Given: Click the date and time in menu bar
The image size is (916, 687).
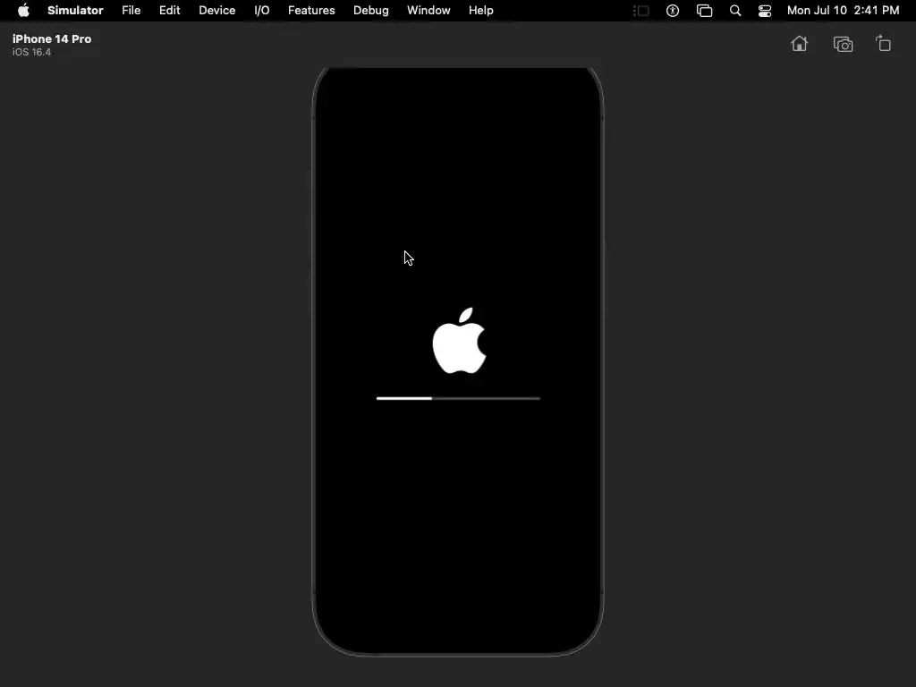Looking at the screenshot, I should click(x=843, y=11).
